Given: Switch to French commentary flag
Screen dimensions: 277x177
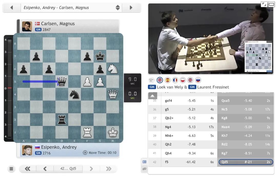Looking at the screenshot, I should [175, 80].
